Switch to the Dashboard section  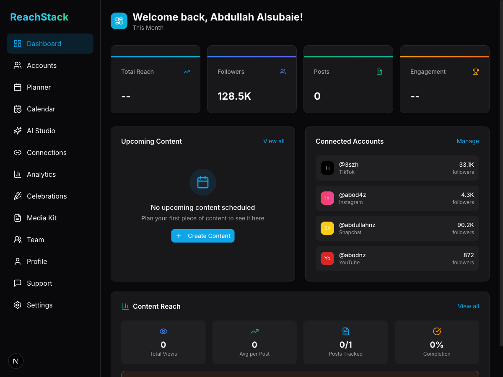pos(44,44)
